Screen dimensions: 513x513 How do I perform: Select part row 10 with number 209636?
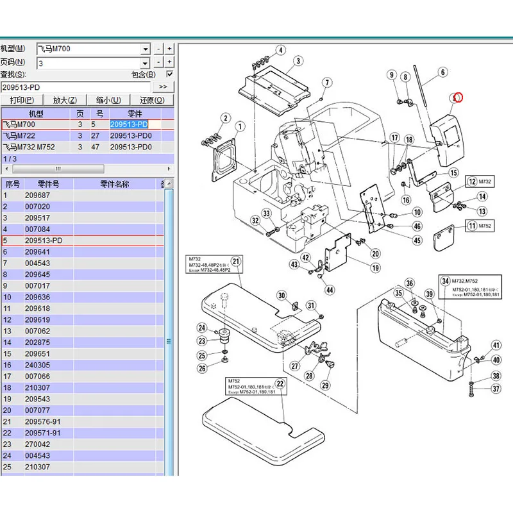[83, 297]
